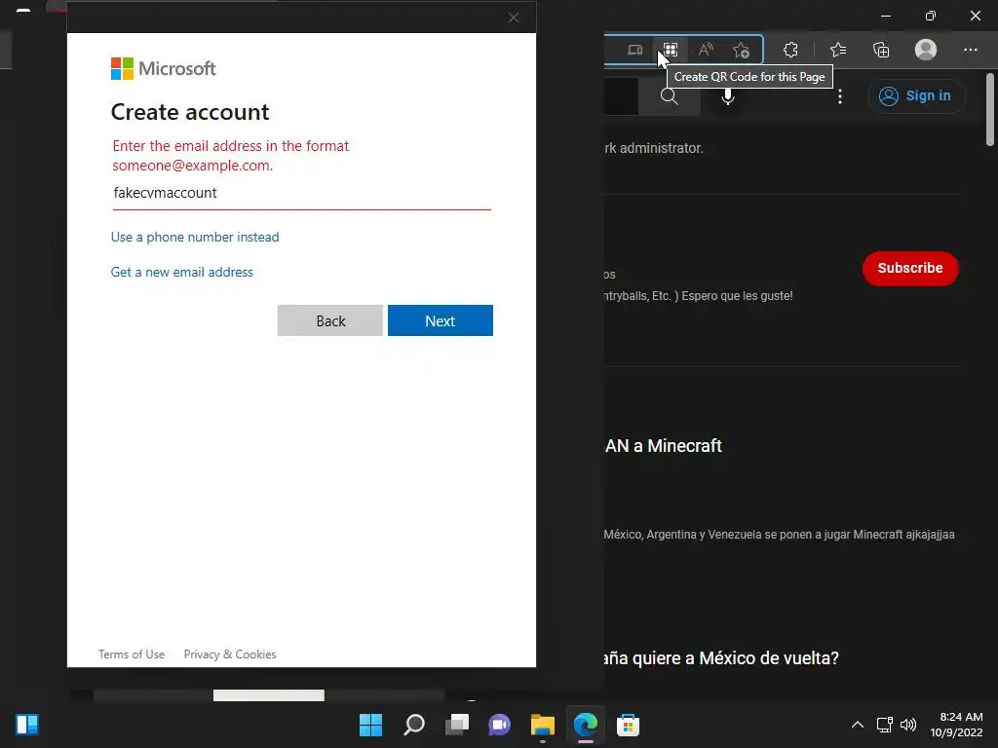Screen dimensions: 998x748
Task: Click the Microsoft logo in dialog
Action: 164,68
